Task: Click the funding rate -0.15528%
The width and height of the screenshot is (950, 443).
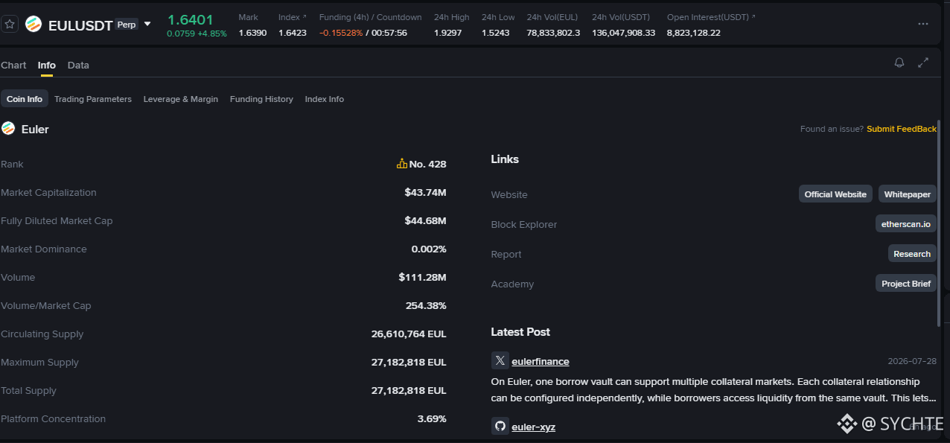Action: coord(341,33)
